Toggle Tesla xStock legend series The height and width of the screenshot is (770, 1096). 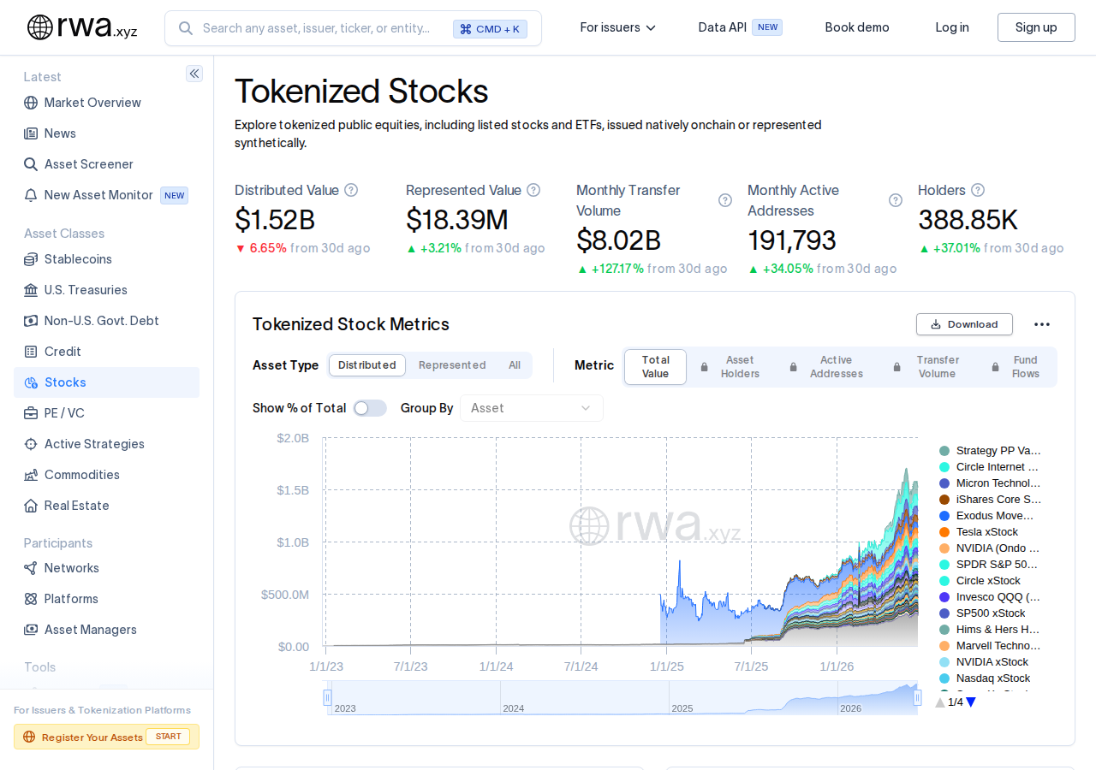click(x=979, y=532)
